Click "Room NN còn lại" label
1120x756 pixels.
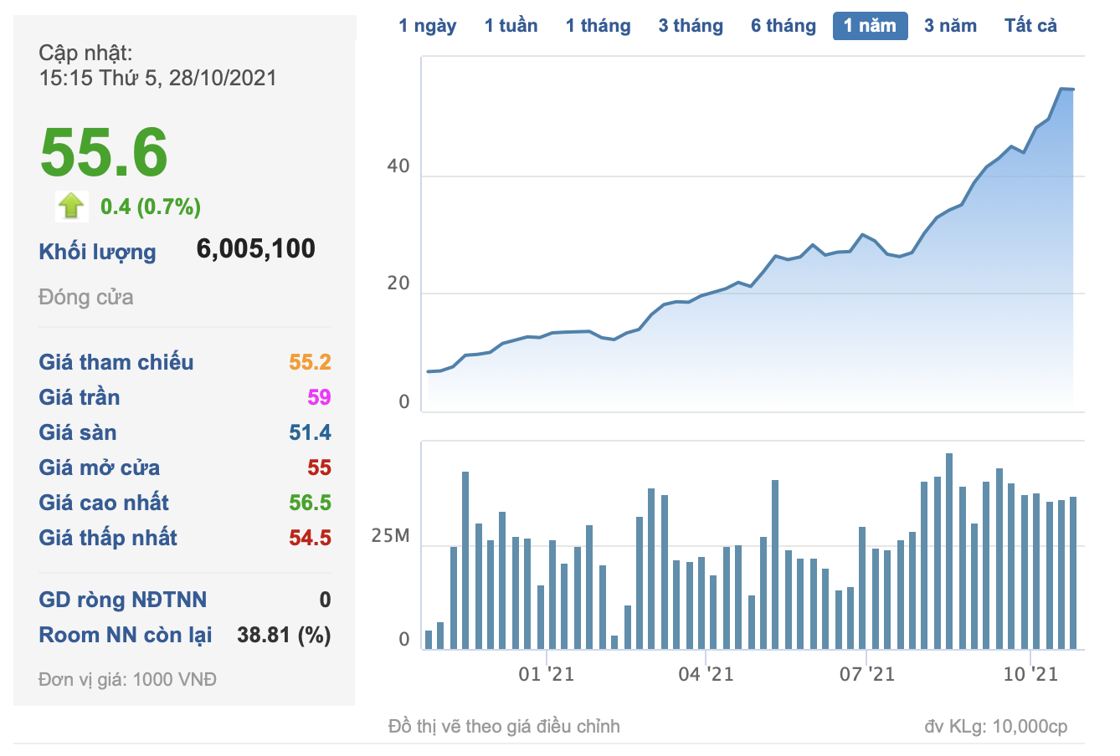click(x=126, y=635)
